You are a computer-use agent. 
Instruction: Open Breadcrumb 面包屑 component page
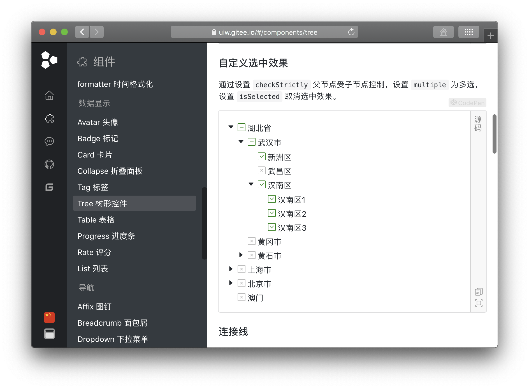pyautogui.click(x=134, y=323)
